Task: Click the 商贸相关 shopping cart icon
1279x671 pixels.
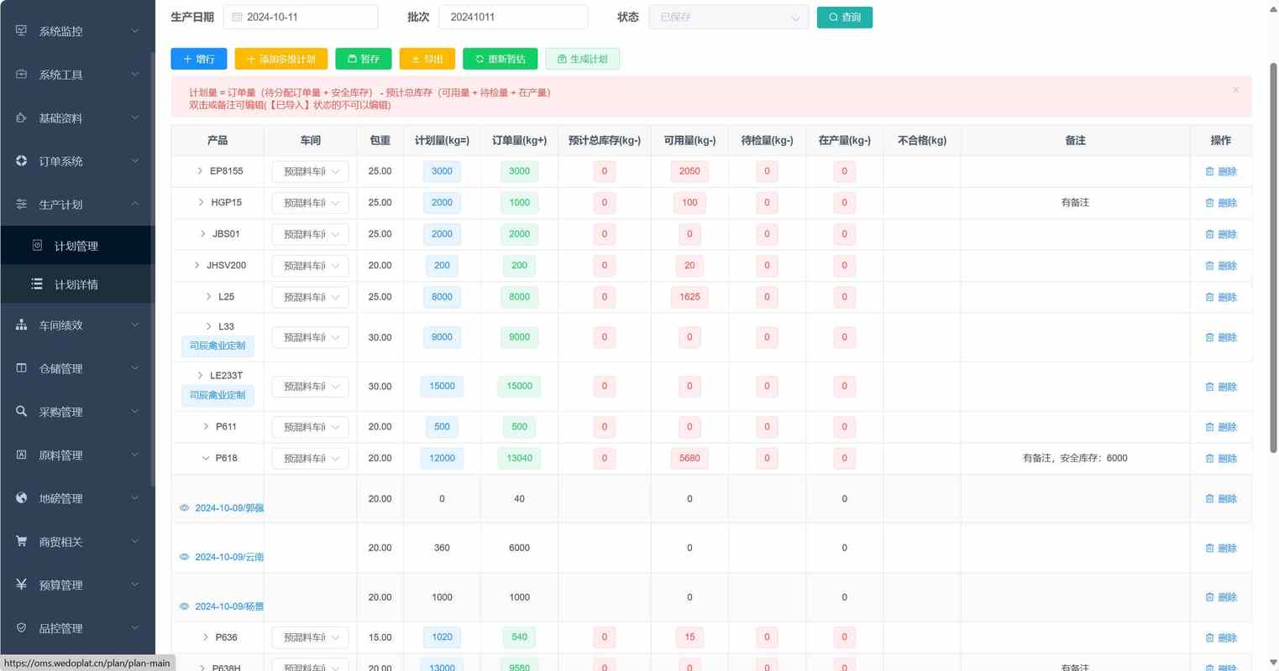Action: [x=21, y=541]
